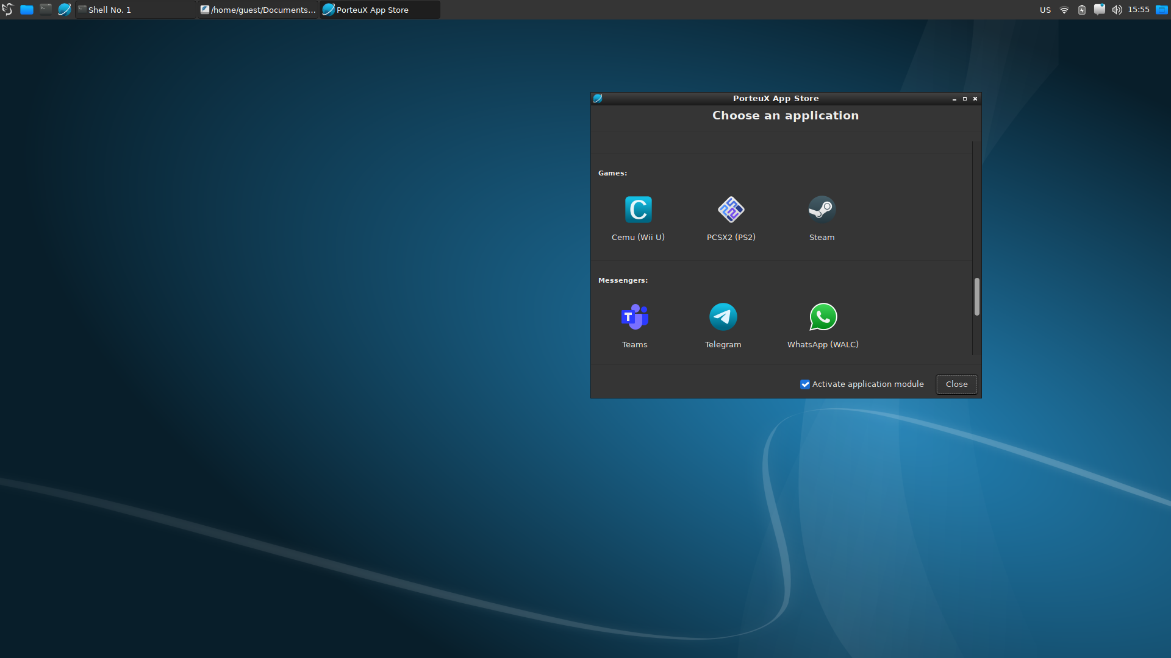
Task: Choose the Steam application icon
Action: pyautogui.click(x=822, y=210)
